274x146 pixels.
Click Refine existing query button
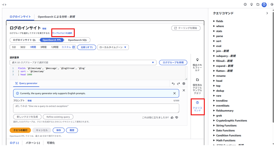click(58, 117)
